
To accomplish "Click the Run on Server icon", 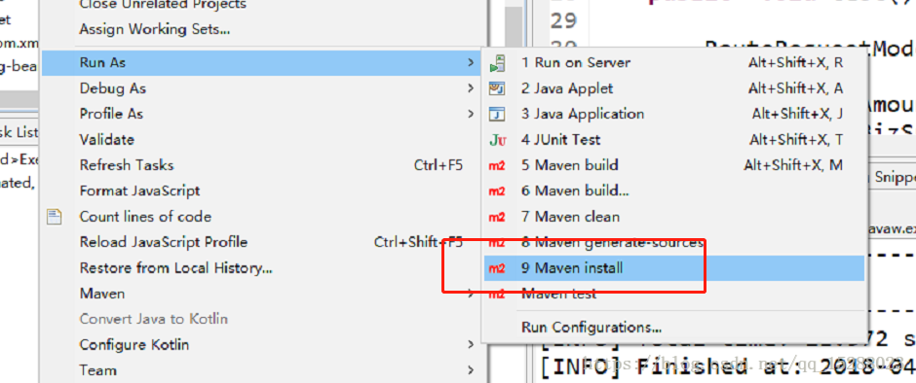I will pos(497,63).
